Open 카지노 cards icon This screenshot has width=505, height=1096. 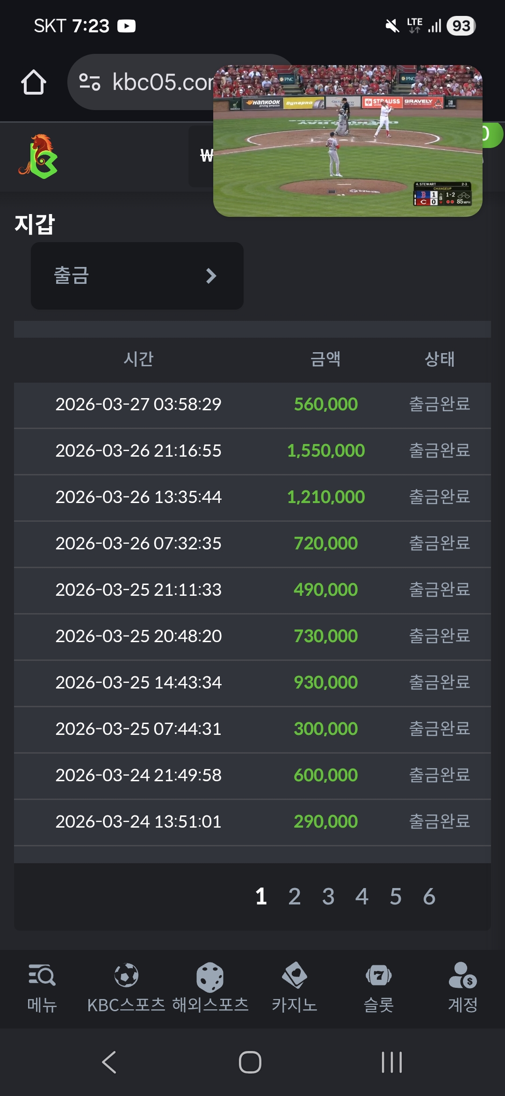click(295, 976)
